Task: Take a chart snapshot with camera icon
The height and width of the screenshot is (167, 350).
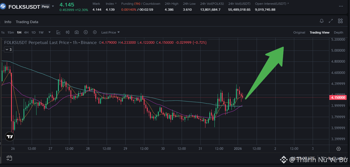Action: click(x=77, y=32)
